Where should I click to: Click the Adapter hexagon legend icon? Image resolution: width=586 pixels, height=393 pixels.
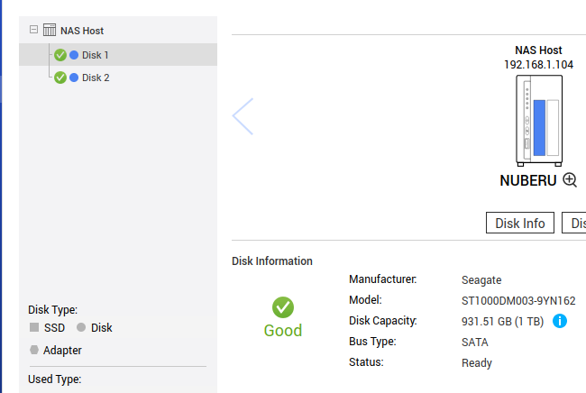click(x=34, y=350)
